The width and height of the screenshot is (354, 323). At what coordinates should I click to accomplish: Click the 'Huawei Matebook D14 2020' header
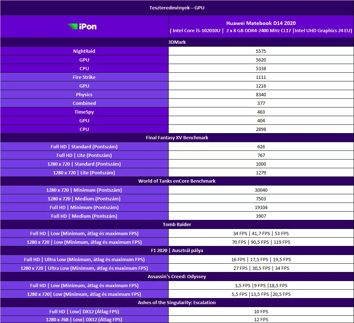(261, 23)
